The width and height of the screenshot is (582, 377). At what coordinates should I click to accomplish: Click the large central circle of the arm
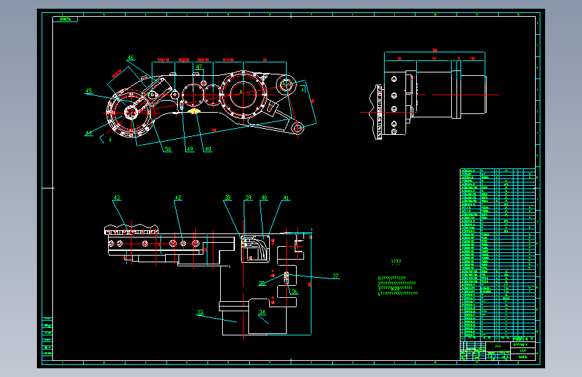coord(243,94)
